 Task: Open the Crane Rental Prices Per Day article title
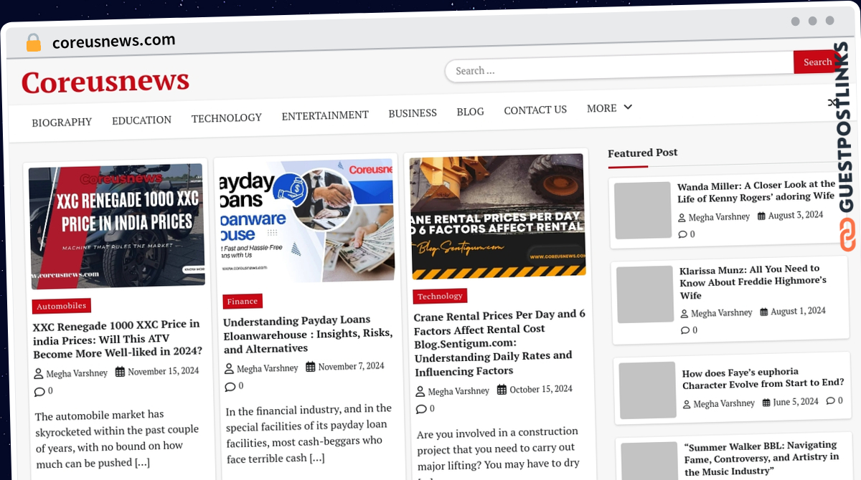500,343
